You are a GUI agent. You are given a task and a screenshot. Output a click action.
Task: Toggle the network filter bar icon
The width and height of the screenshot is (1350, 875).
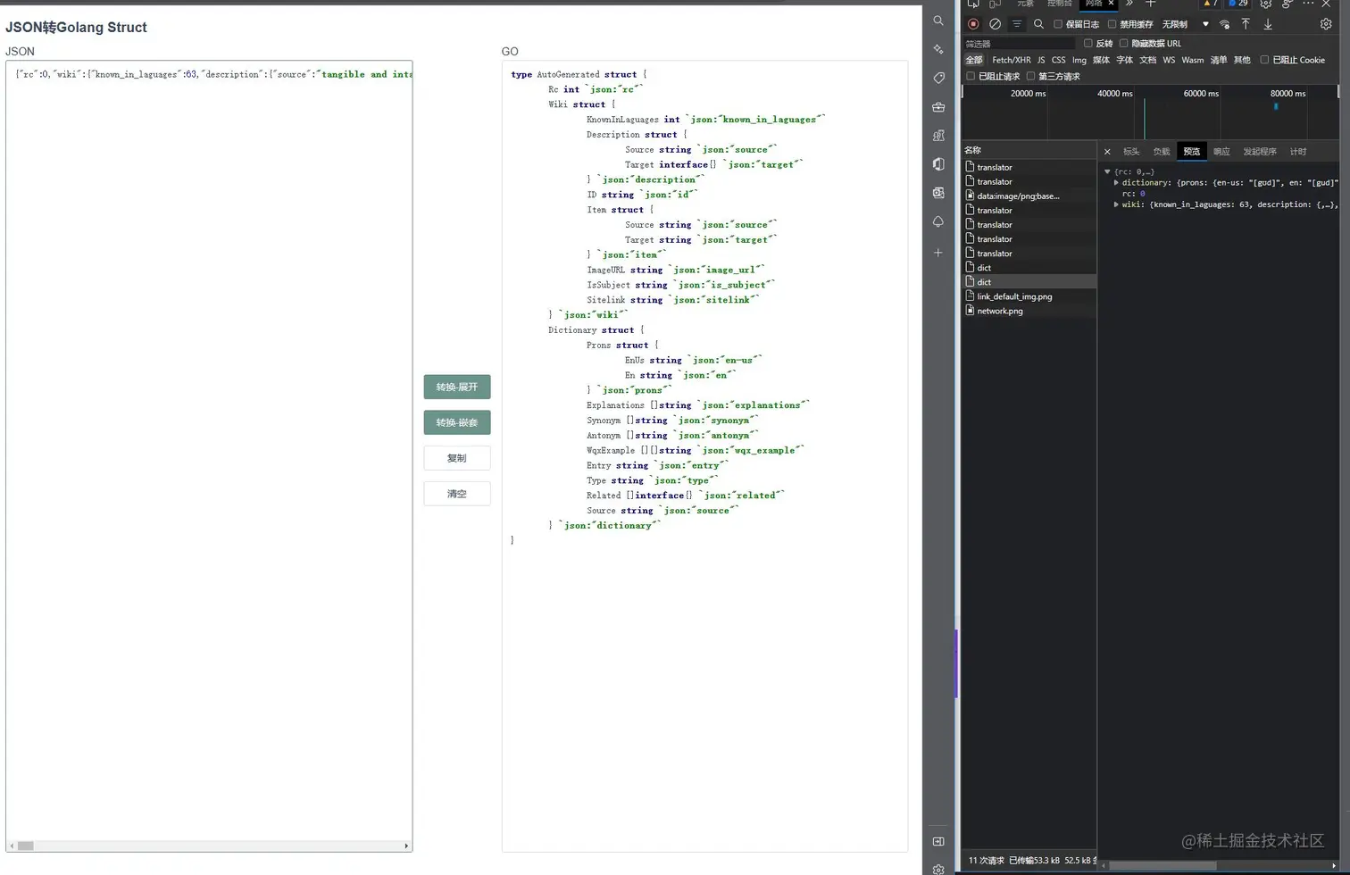[1017, 24]
